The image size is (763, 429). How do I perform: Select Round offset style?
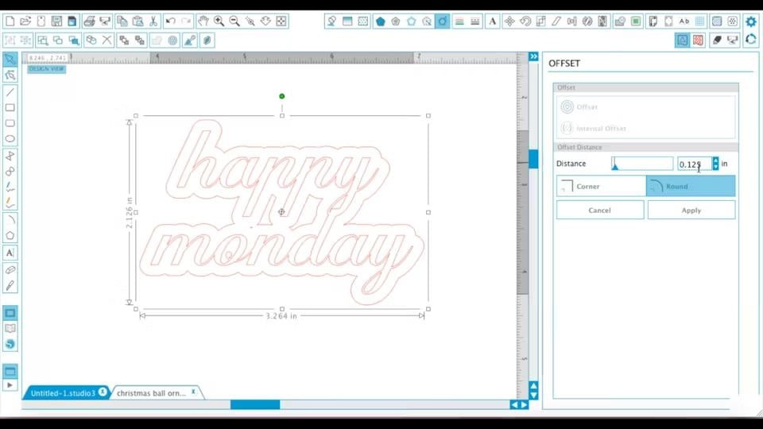click(691, 186)
